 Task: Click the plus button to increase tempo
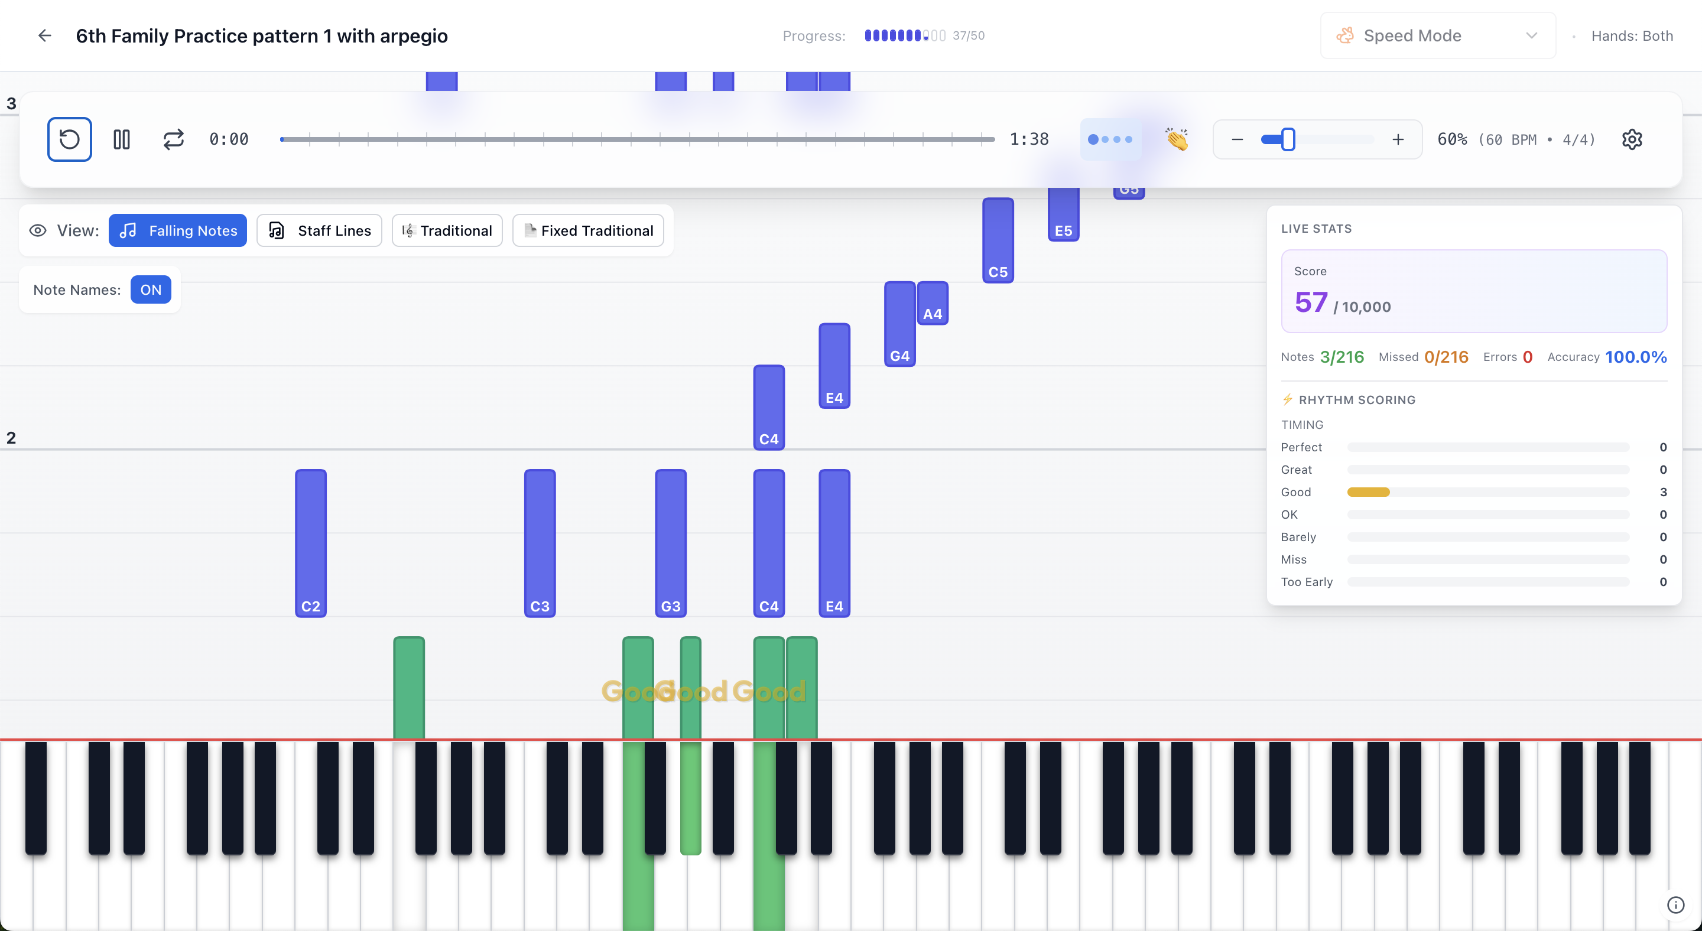pos(1399,139)
